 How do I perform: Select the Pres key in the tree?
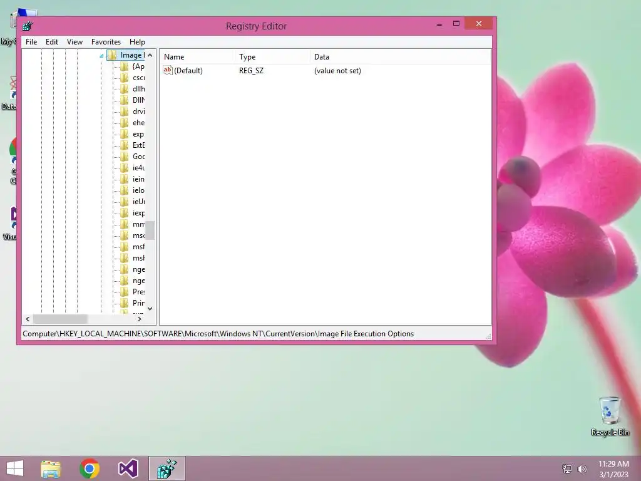tap(138, 292)
